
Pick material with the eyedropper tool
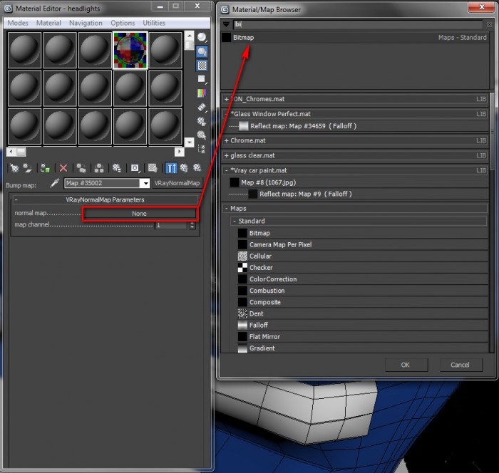point(55,183)
